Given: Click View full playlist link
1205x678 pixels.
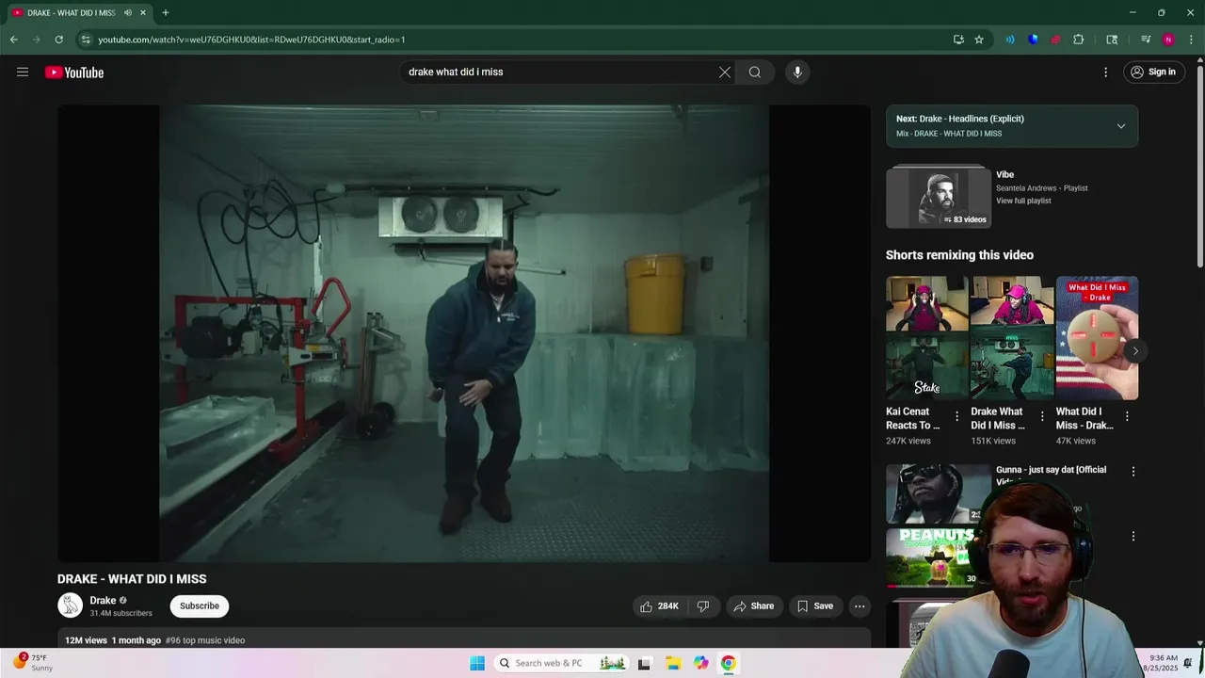Looking at the screenshot, I should click(x=1023, y=201).
